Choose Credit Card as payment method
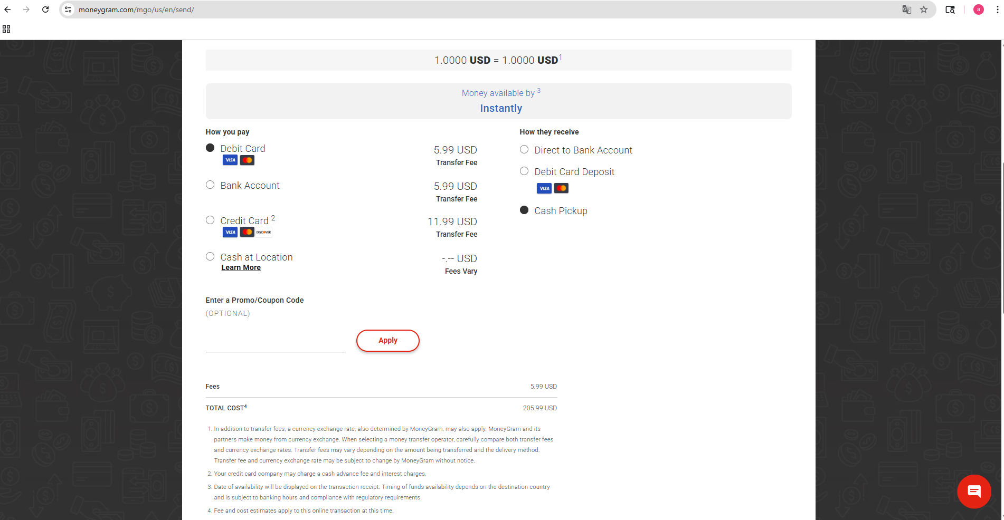Viewport: 1004px width, 520px height. coord(210,220)
